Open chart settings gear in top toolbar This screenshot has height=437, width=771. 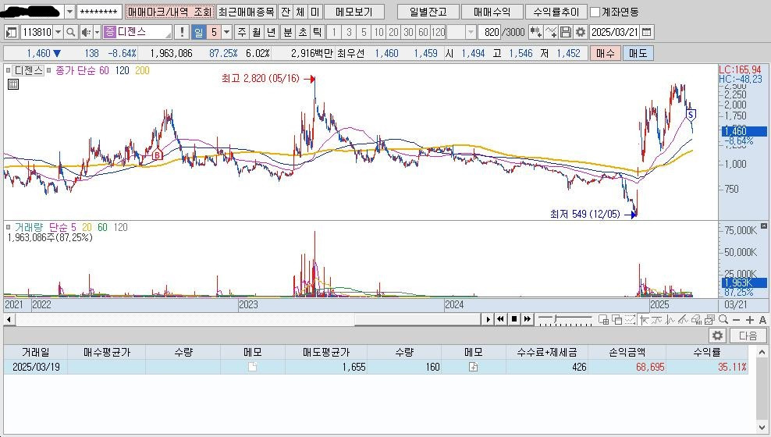[x=580, y=32]
